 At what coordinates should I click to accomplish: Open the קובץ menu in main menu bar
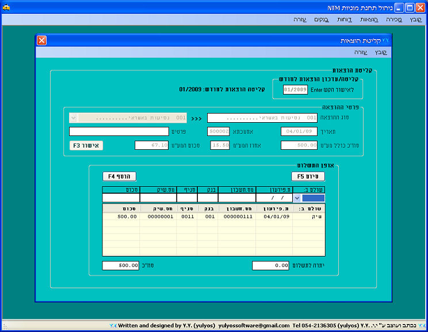tap(416, 20)
